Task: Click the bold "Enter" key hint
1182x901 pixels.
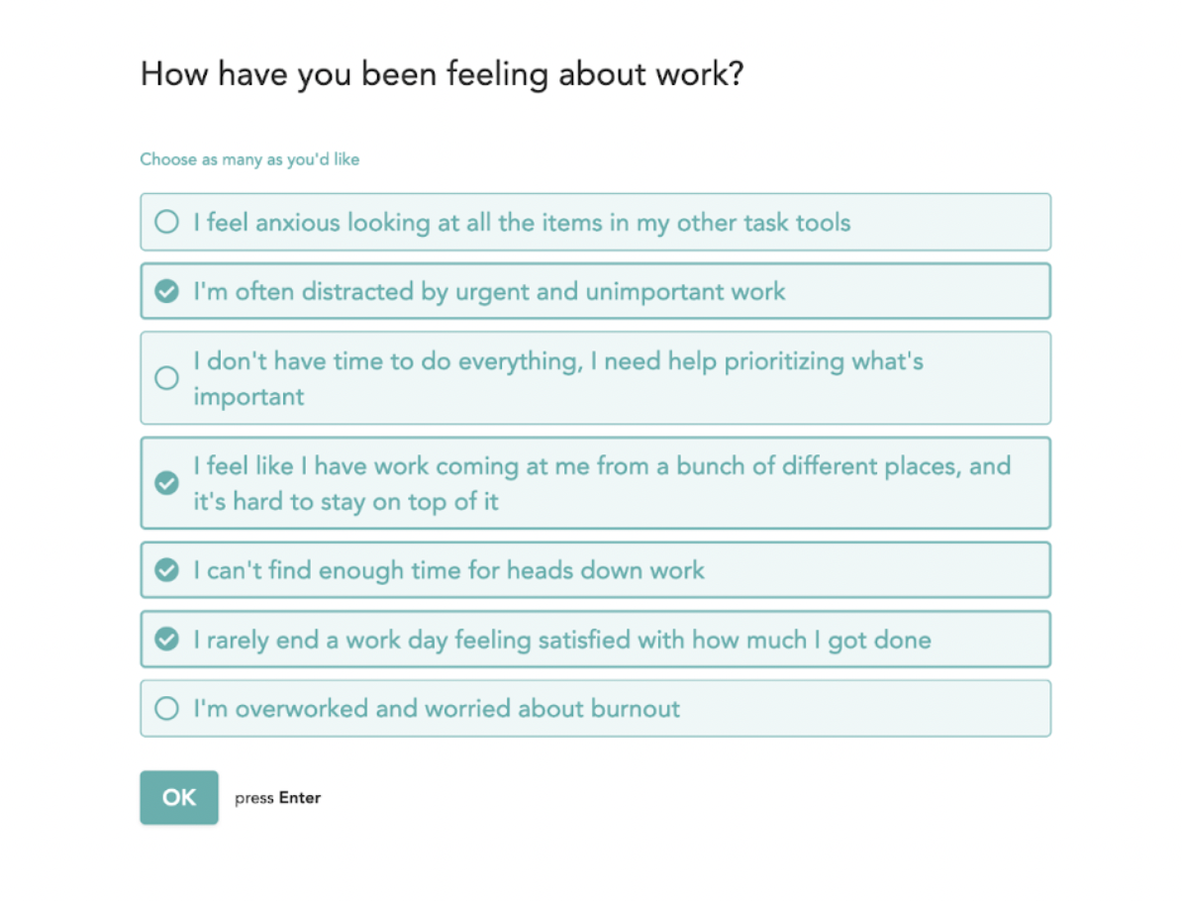Action: pos(299,798)
